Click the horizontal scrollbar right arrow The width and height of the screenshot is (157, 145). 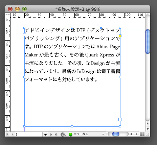pos(136,134)
